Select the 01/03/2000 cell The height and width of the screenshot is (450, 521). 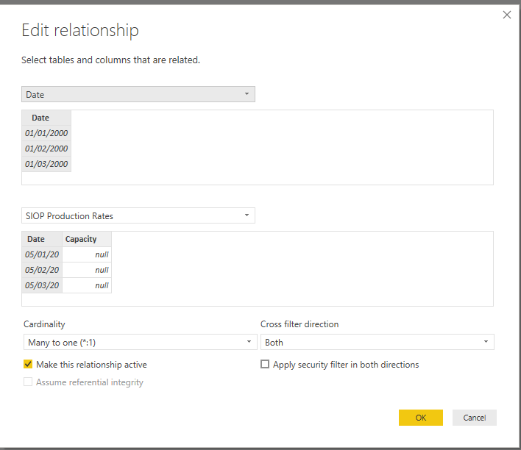coord(46,164)
